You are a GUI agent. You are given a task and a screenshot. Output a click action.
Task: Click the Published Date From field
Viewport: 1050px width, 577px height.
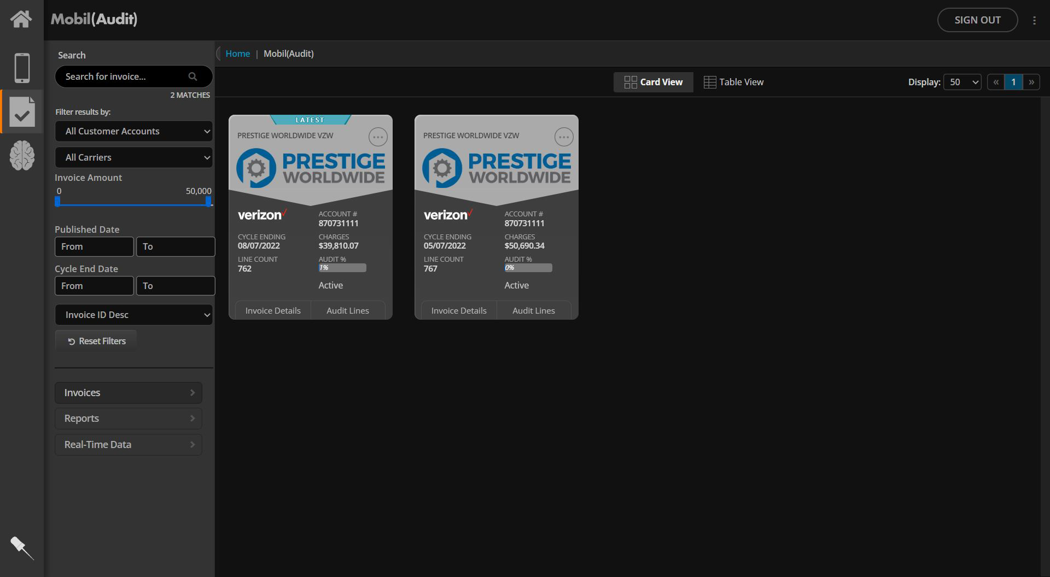(x=94, y=246)
